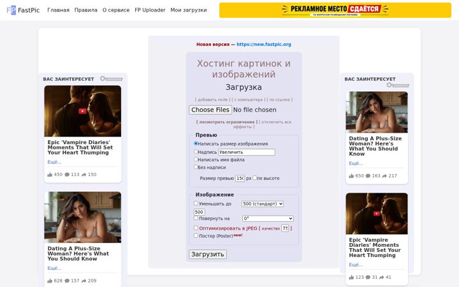The width and height of the screenshot is (459, 287).
Task: Click the yellow 'Рекламное место сдаётся' banner
Action: (x=335, y=10)
